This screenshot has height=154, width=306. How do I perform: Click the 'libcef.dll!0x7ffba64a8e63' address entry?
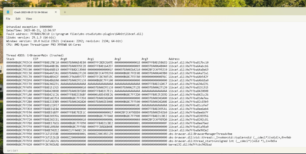(x=189, y=70)
